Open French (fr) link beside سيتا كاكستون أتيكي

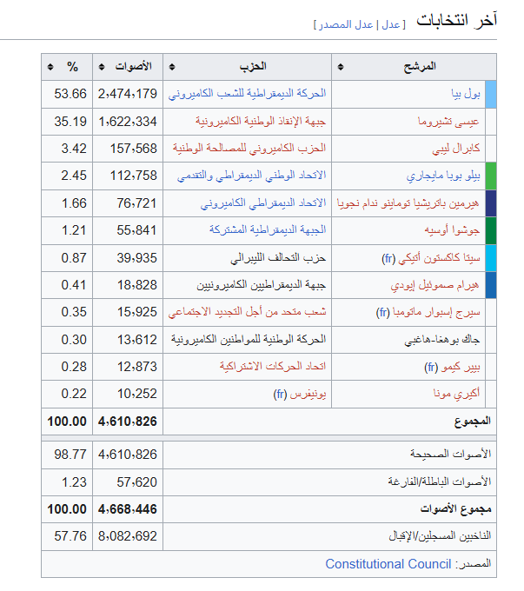click(388, 259)
